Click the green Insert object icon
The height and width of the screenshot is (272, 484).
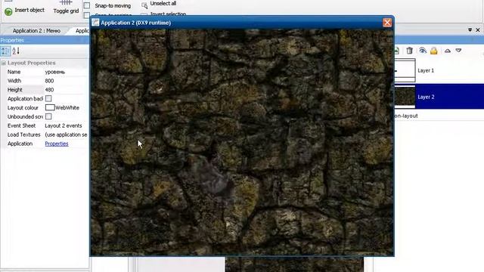[x=8, y=11]
